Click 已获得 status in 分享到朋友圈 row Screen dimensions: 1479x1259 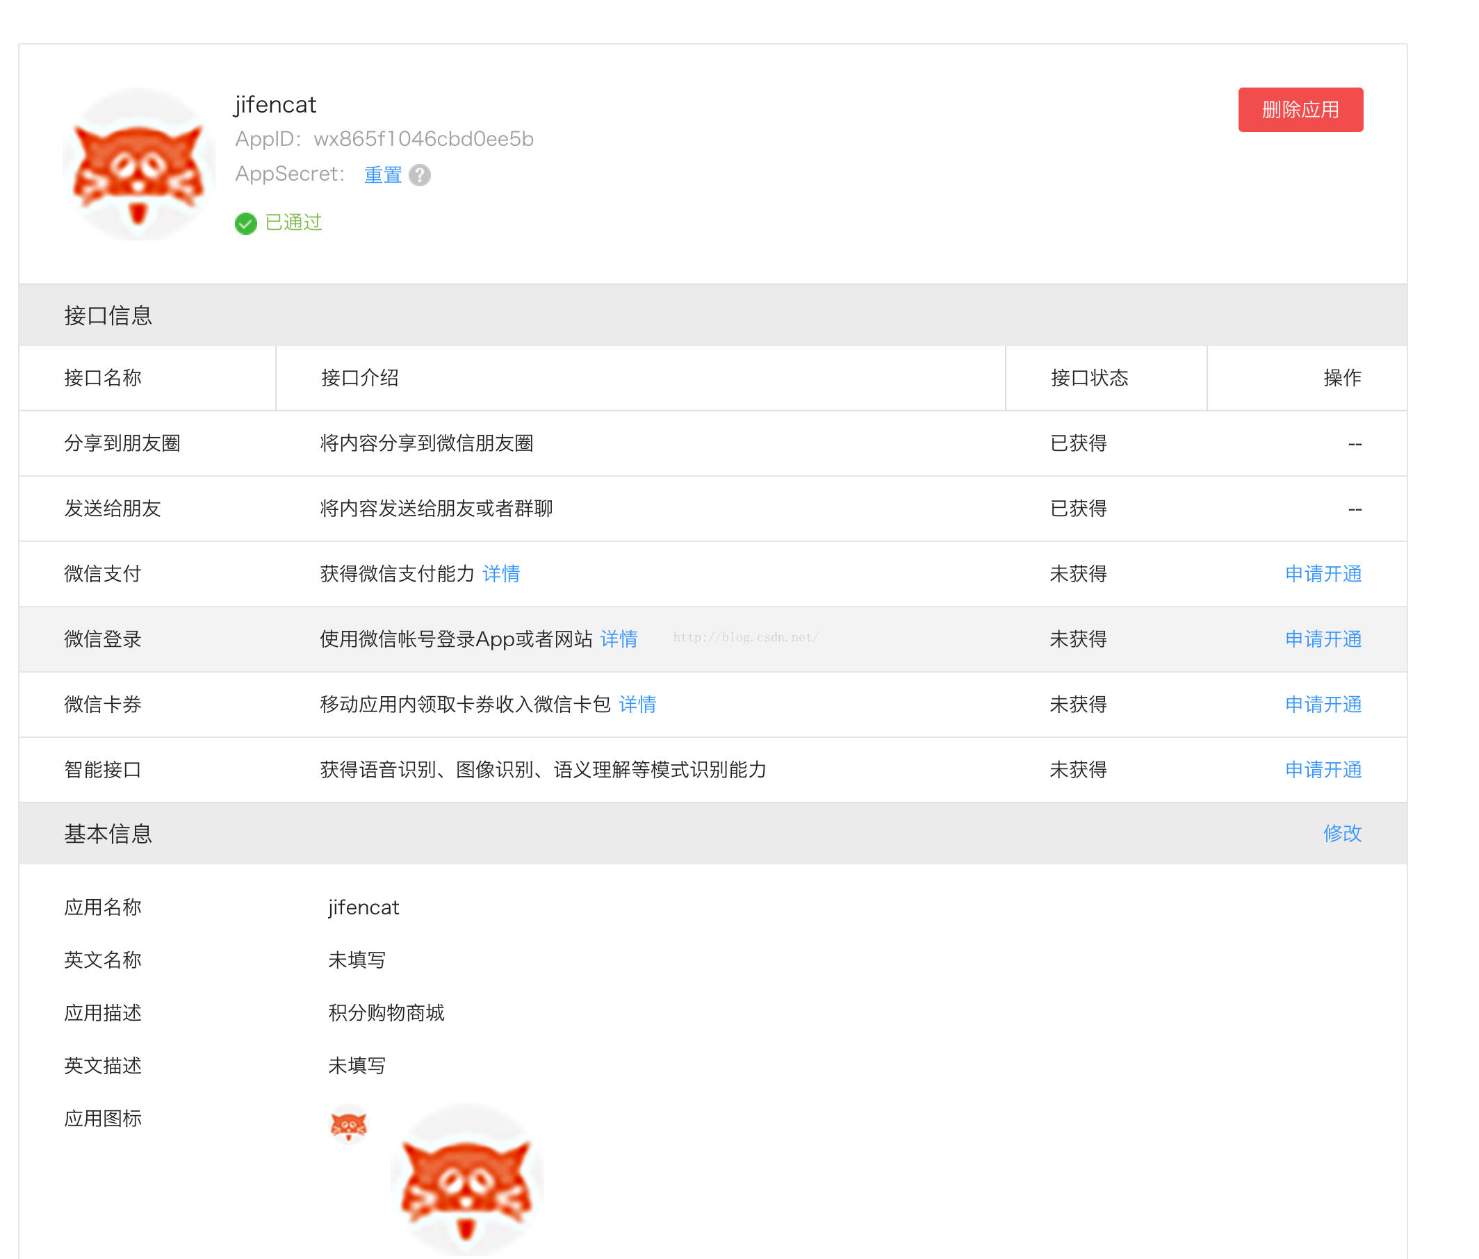pyautogui.click(x=1079, y=443)
